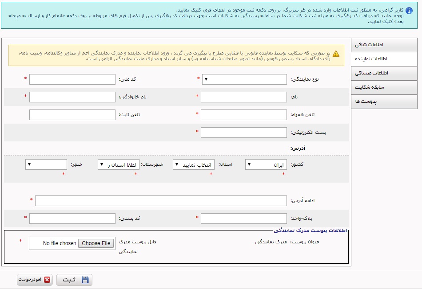Click the نام input field
The image size is (422, 289).
pyautogui.click(x=244, y=97)
